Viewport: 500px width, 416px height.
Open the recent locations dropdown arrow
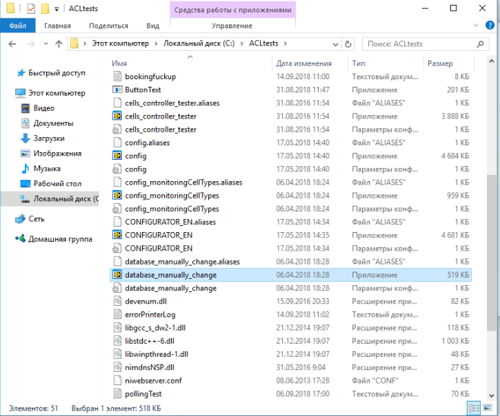click(45, 44)
